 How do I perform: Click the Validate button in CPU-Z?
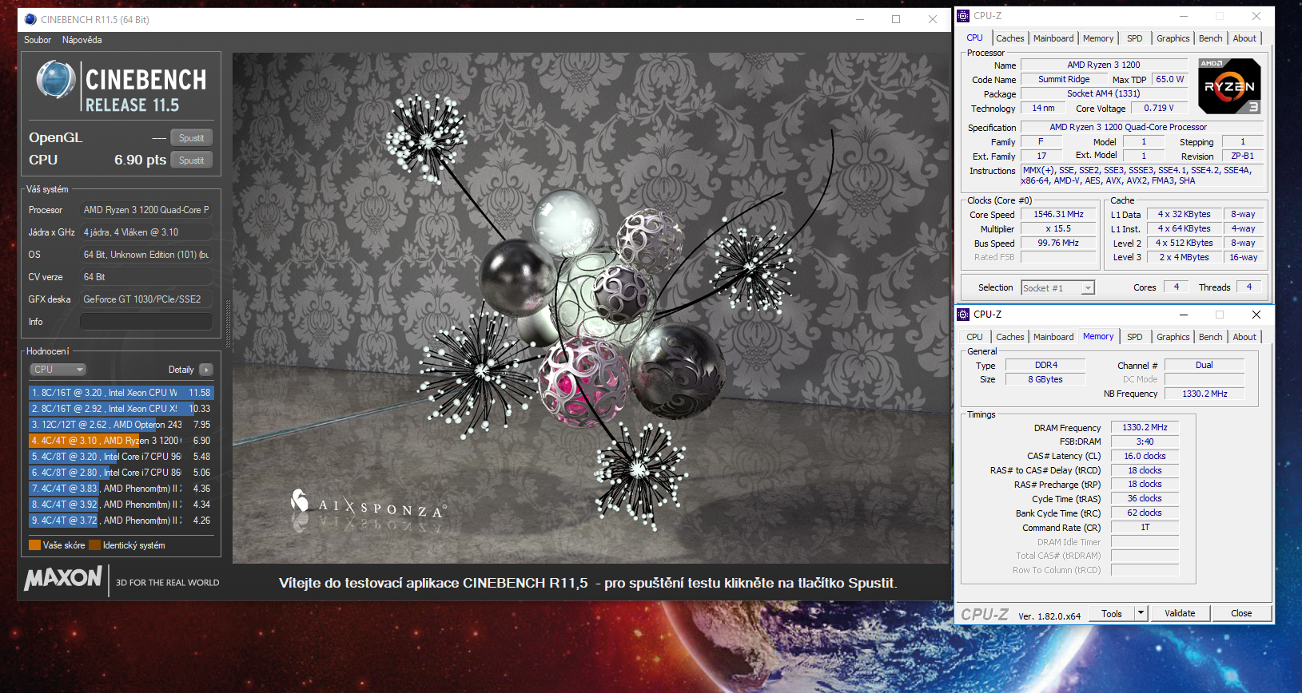tap(1180, 614)
